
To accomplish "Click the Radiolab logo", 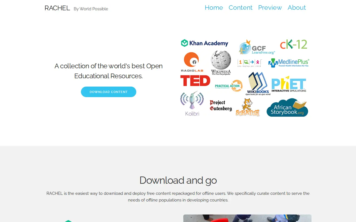I will point(192,62).
